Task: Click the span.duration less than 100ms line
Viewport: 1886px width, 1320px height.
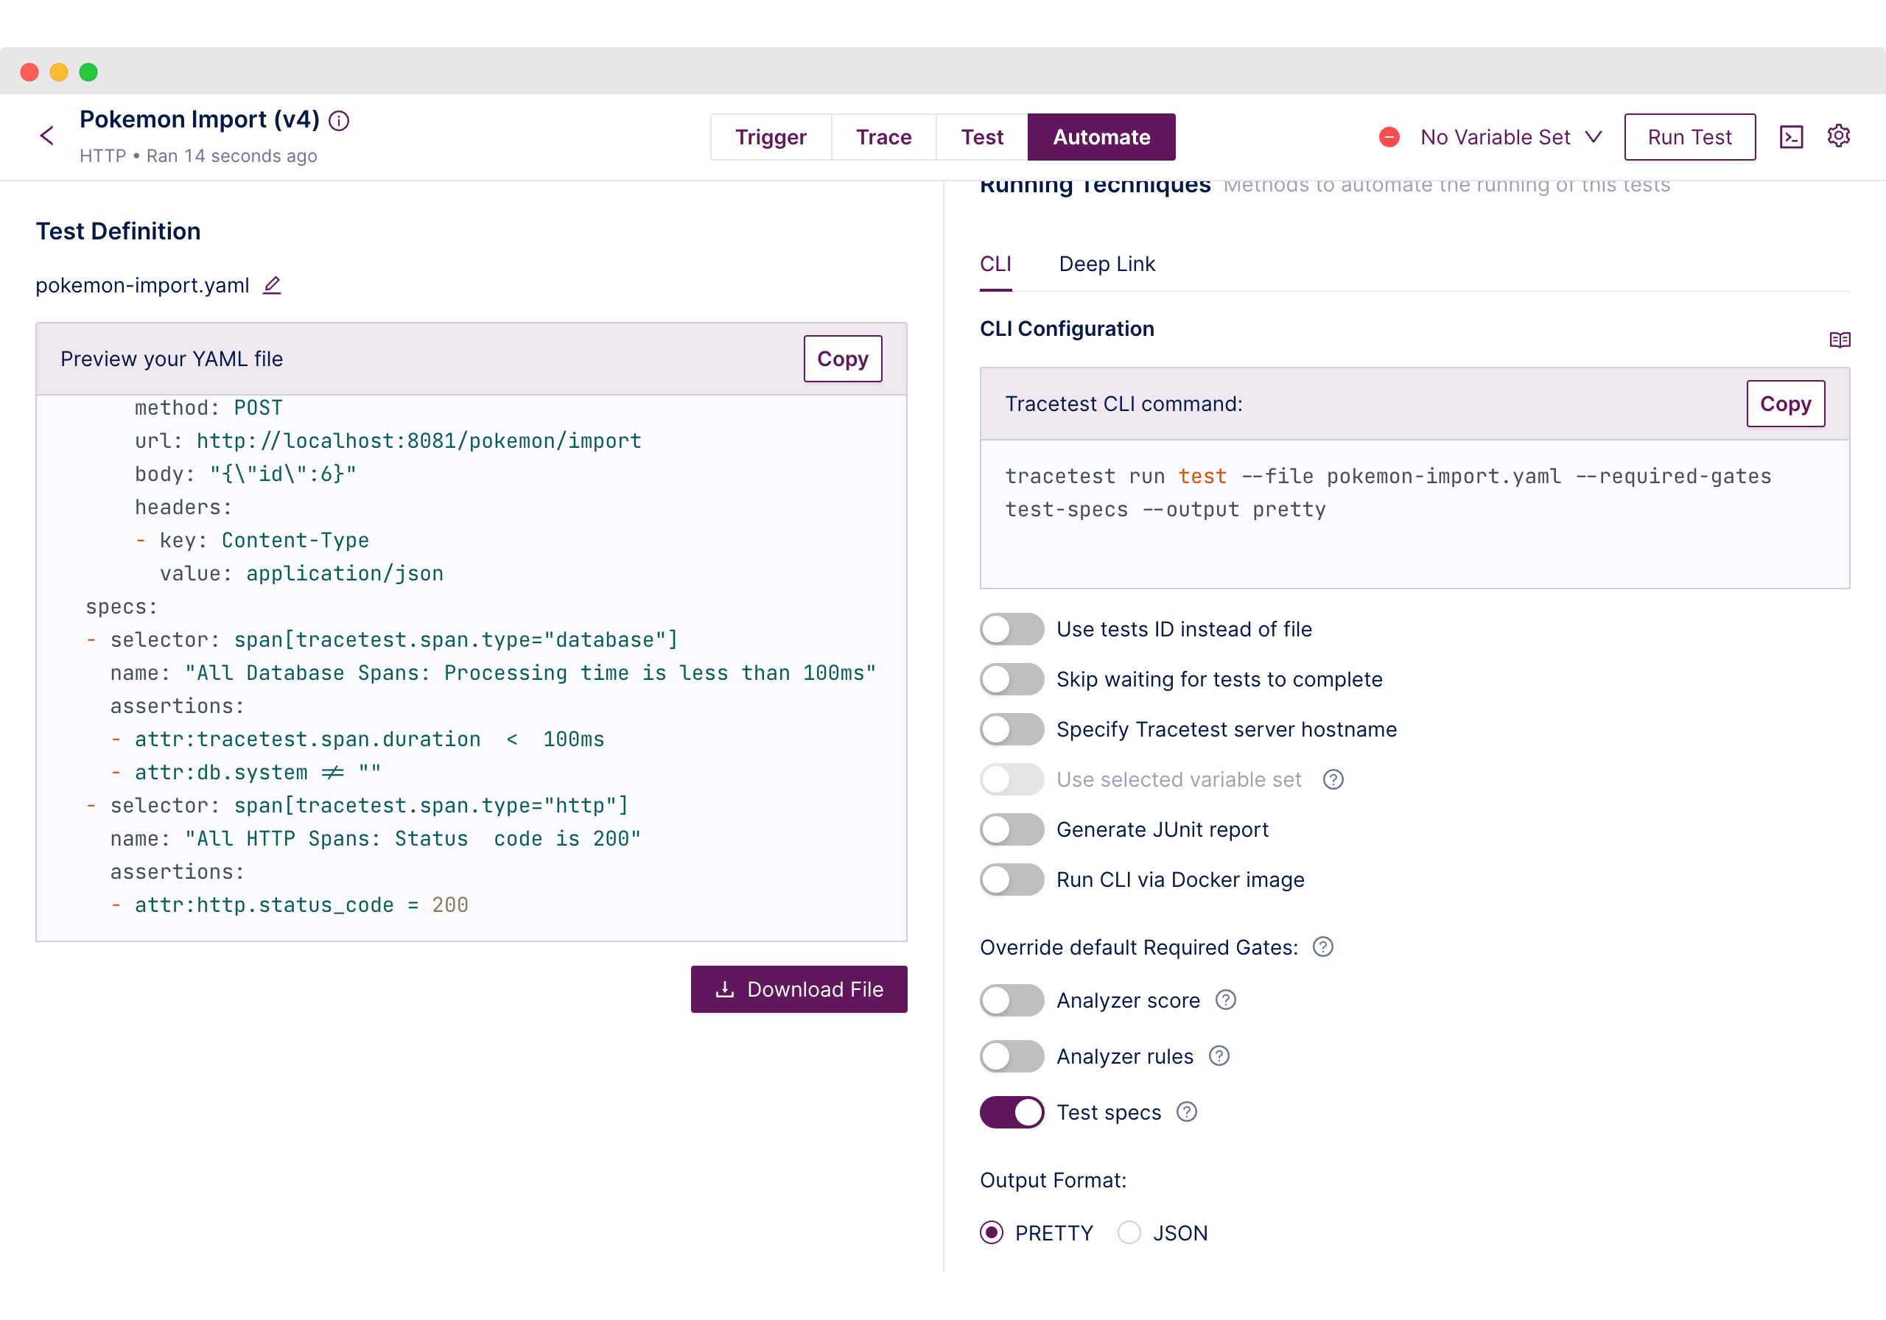Action: 357,740
